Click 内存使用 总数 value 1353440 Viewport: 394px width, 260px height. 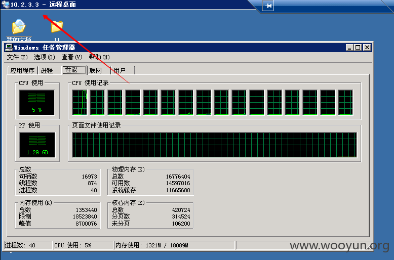pyautogui.click(x=86, y=210)
